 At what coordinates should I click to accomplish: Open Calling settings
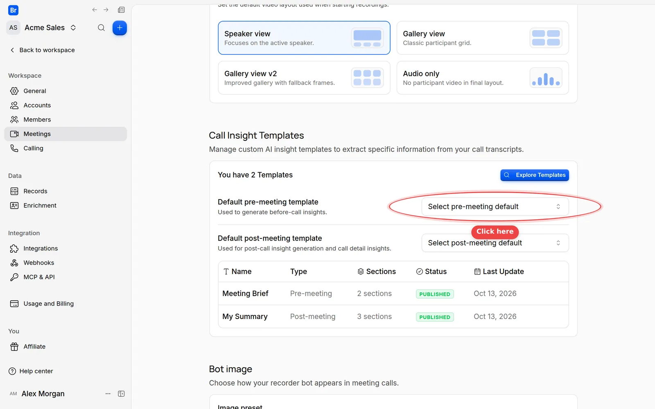click(65, 148)
